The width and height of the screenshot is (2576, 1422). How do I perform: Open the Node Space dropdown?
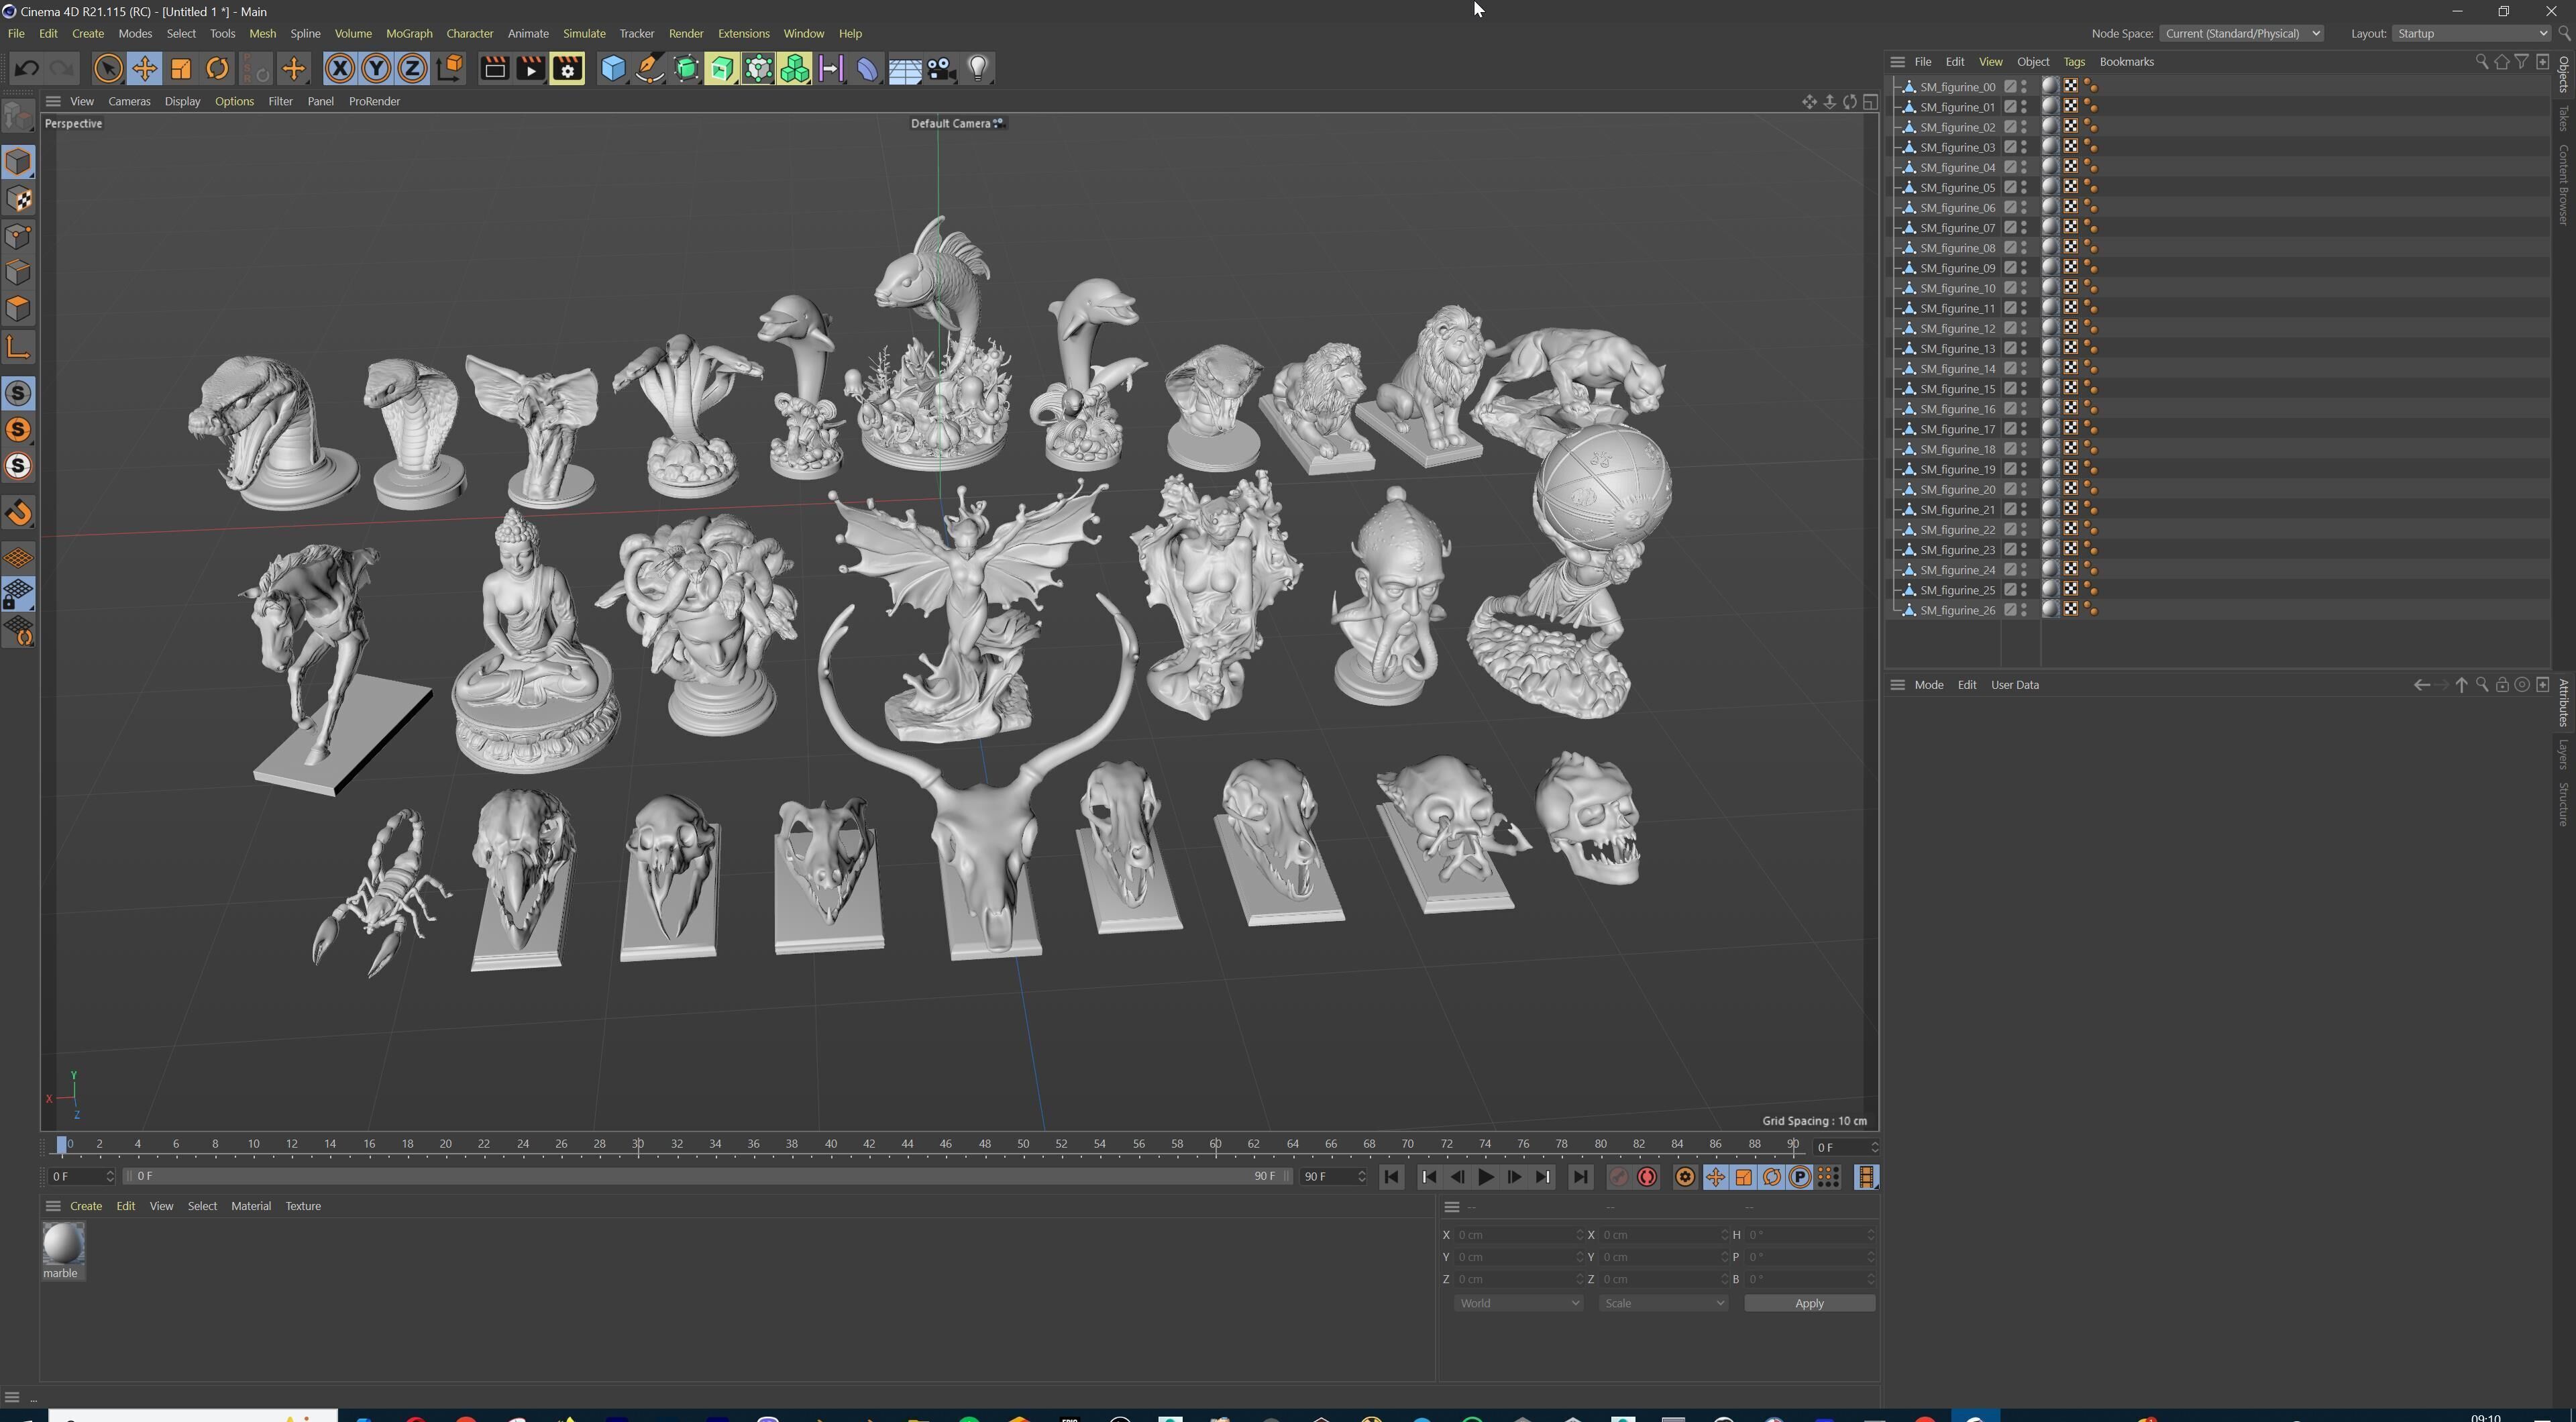(x=2241, y=33)
